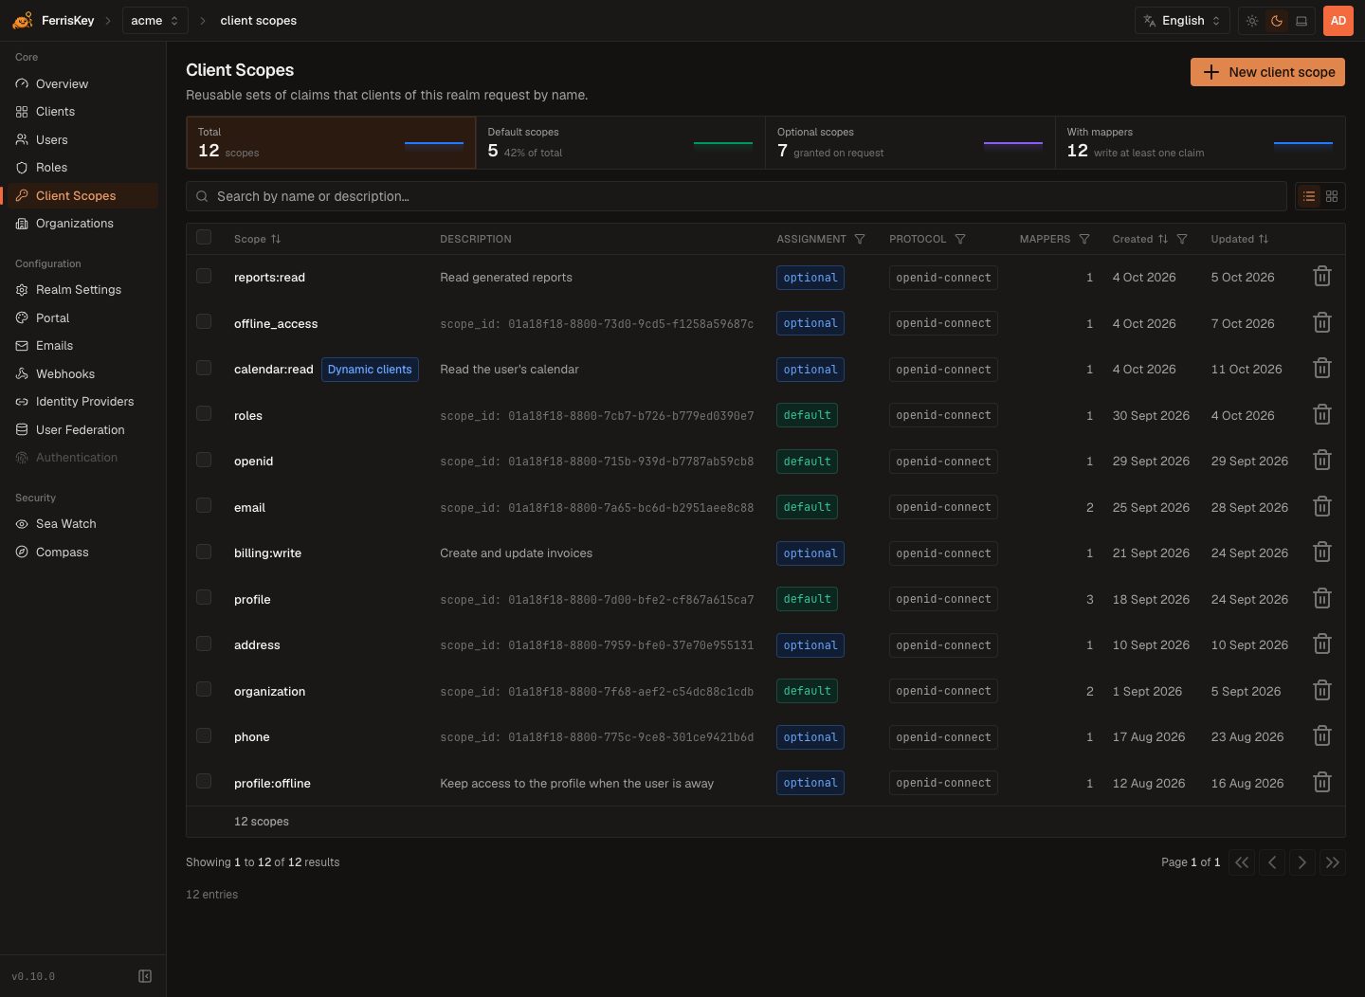Viewport: 1365px width, 997px height.
Task: Select the With mappers stat card
Action: [1200, 142]
